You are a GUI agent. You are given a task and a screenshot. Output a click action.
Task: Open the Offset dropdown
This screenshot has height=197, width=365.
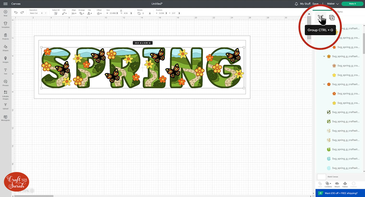click(99, 13)
